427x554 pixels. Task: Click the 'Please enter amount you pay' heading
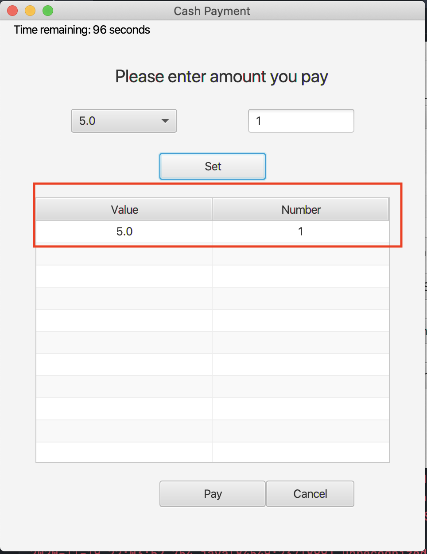pyautogui.click(x=221, y=77)
